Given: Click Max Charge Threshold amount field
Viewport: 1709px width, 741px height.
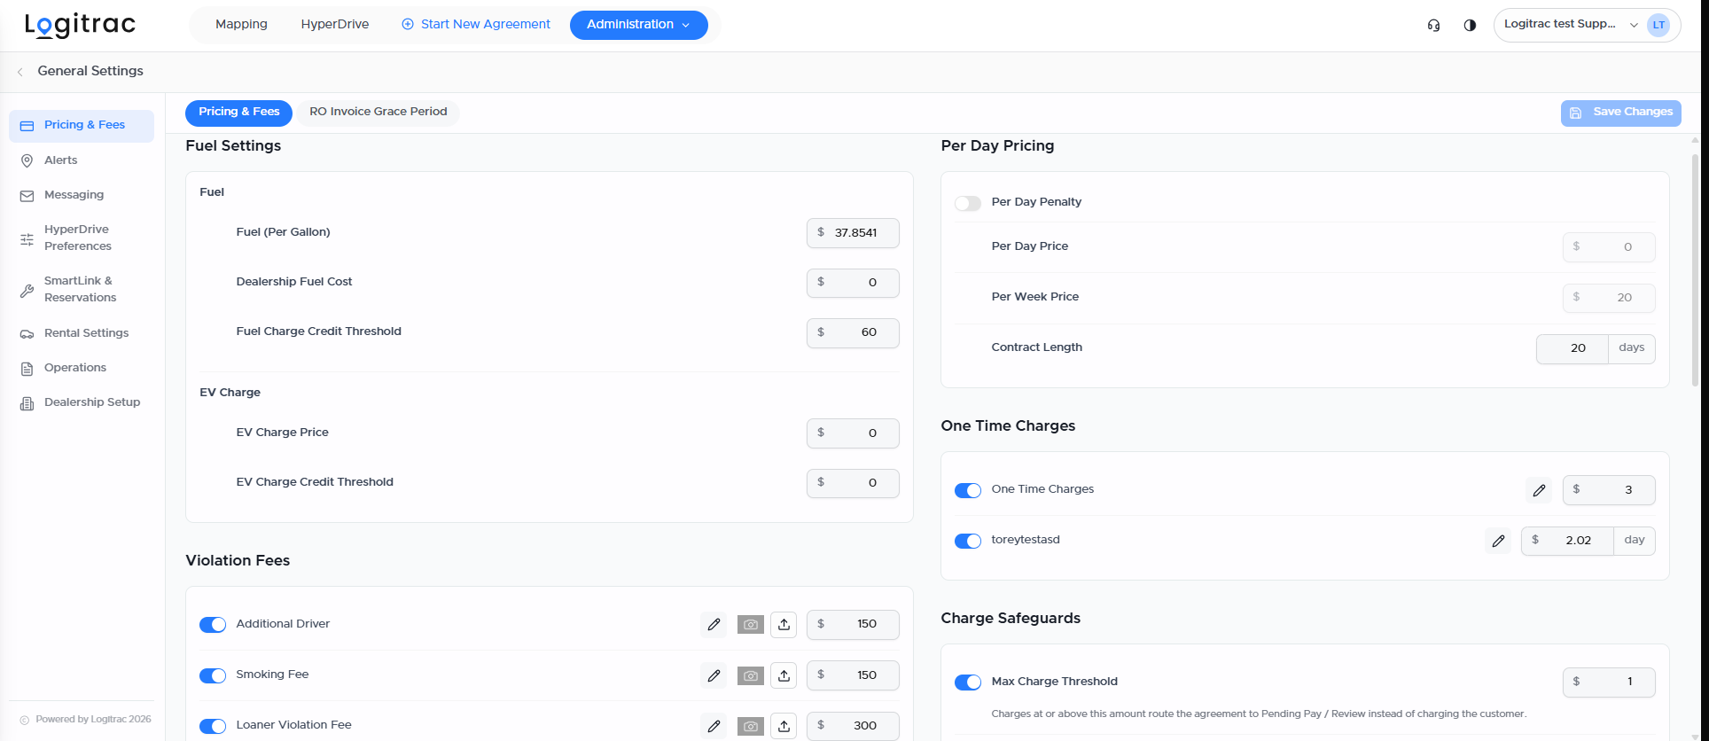Looking at the screenshot, I should tap(1609, 682).
